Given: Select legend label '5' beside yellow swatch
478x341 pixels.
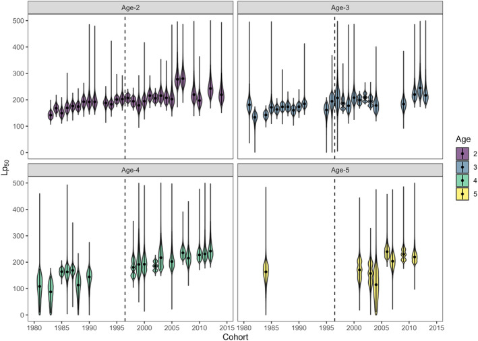Looking at the screenshot, I should tap(475, 194).
